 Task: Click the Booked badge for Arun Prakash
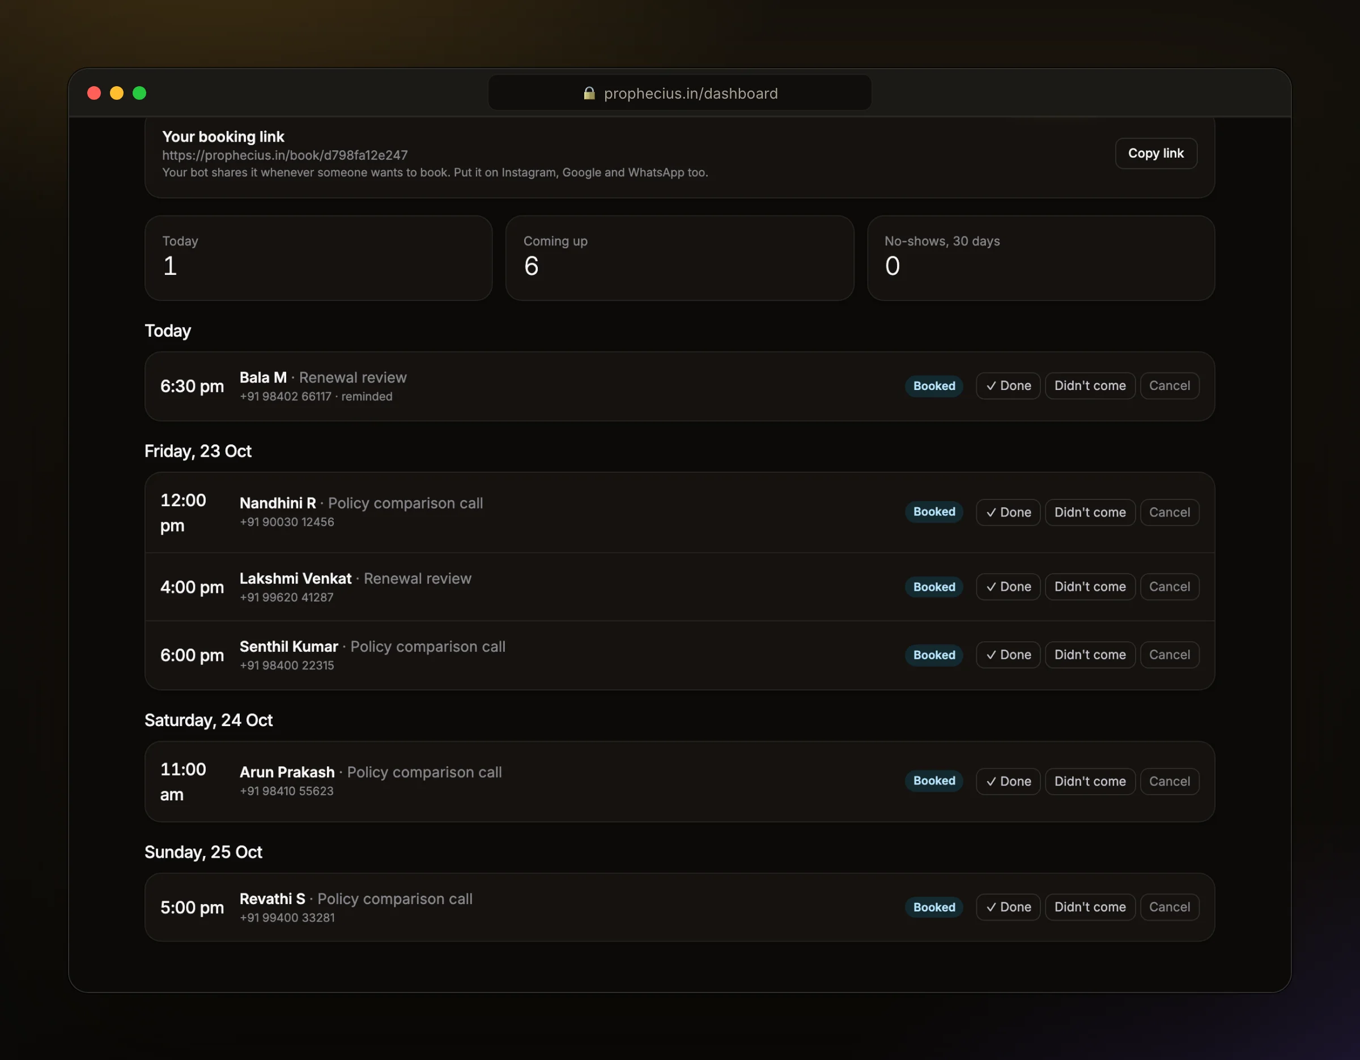tap(933, 781)
